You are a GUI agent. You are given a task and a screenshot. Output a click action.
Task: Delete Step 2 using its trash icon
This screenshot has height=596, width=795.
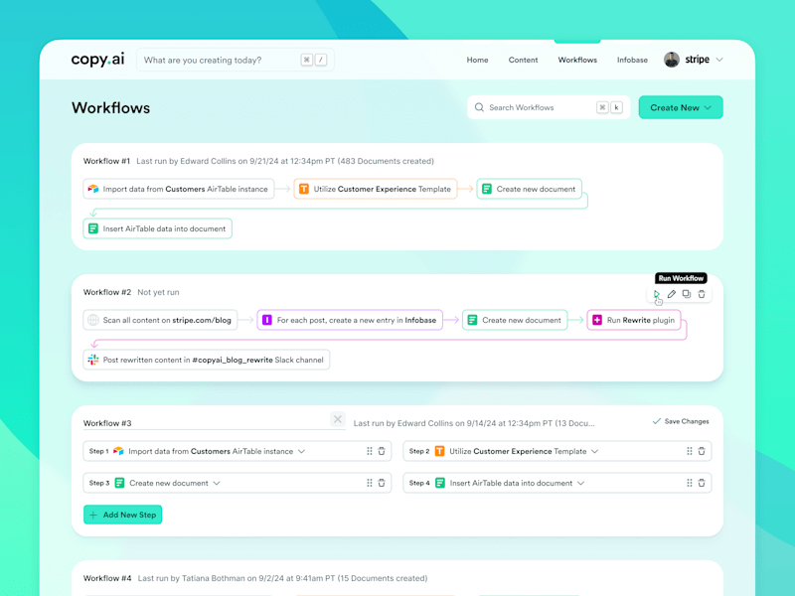[x=702, y=451]
